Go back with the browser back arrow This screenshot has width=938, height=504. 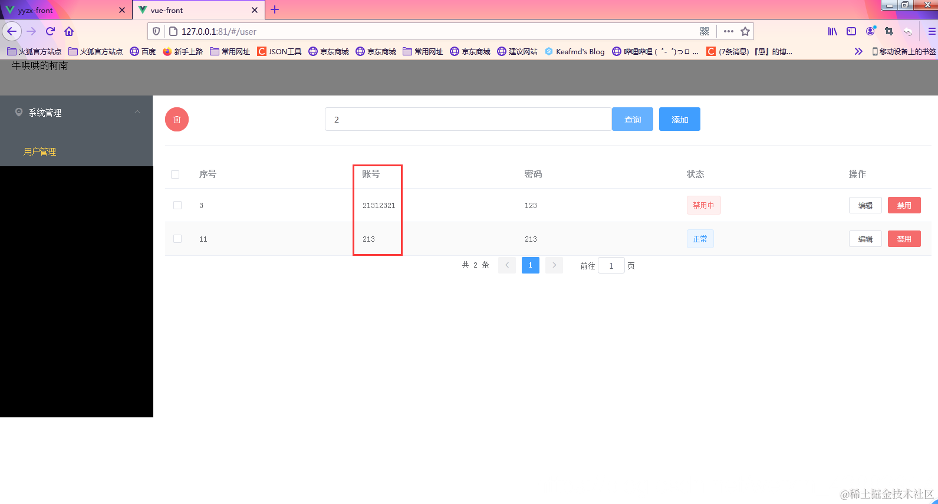12,31
